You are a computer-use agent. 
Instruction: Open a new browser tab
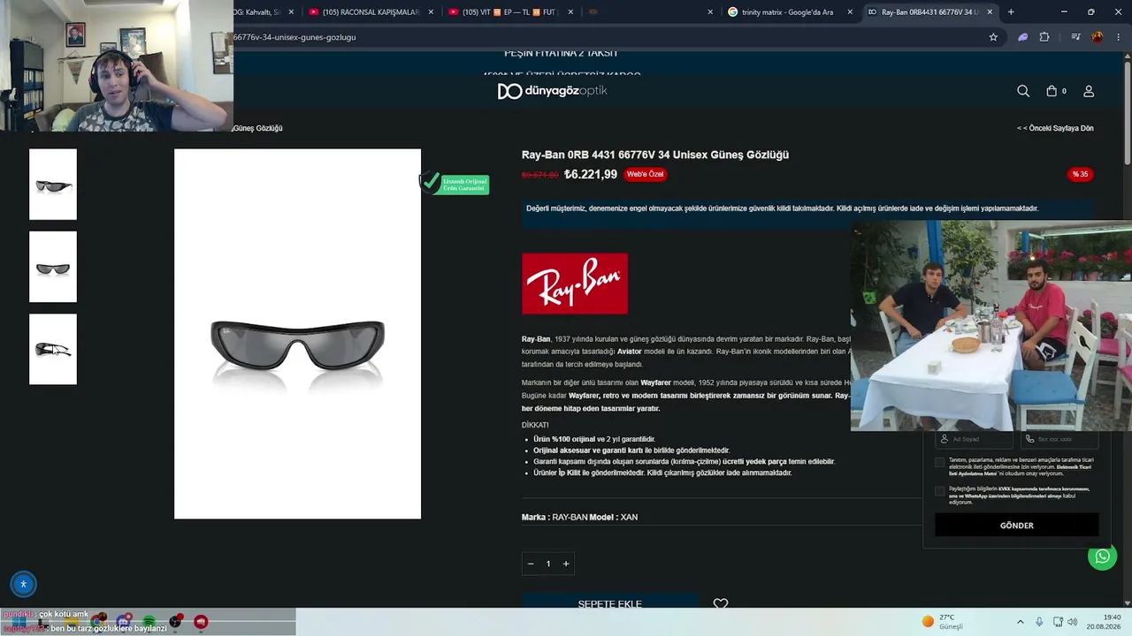pos(1011,12)
